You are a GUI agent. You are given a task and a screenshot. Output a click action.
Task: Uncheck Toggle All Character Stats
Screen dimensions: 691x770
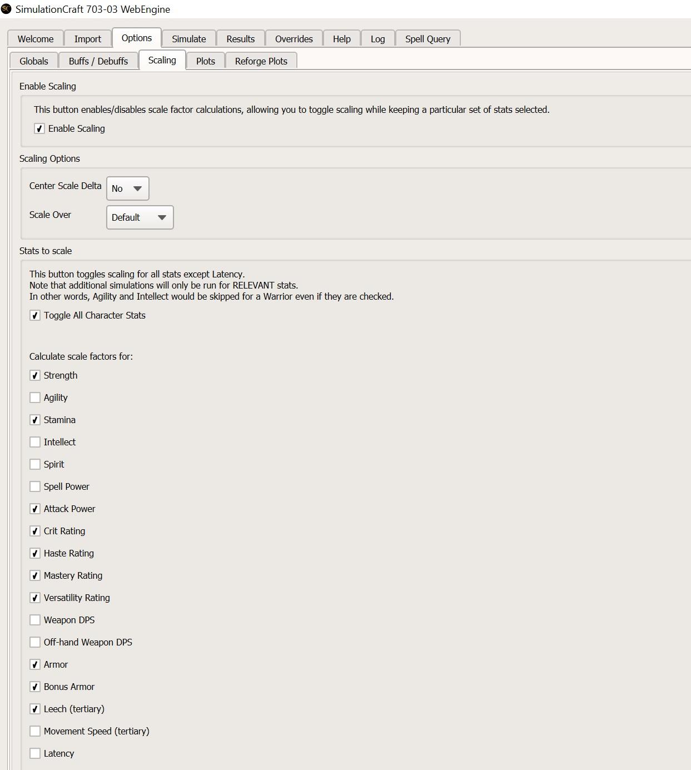coord(35,316)
